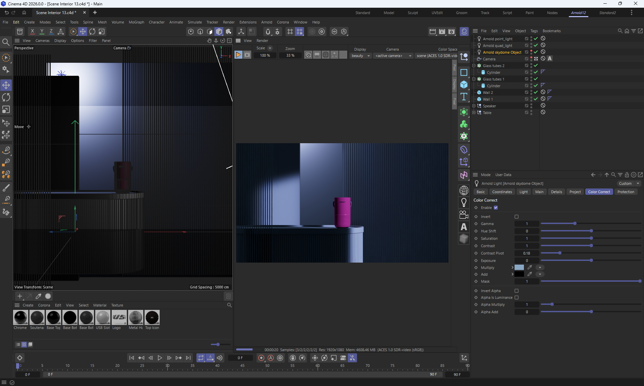Expand the Speaker object in hierarchy

coord(474,106)
